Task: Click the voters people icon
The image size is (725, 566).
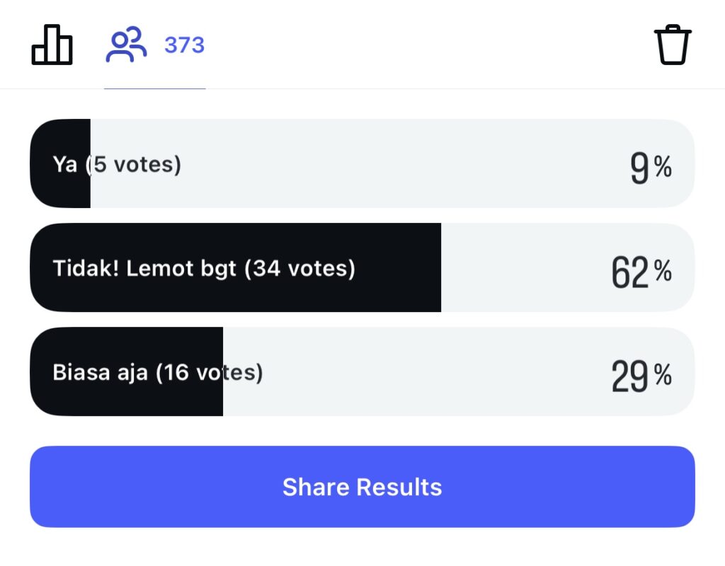Action: pos(125,45)
